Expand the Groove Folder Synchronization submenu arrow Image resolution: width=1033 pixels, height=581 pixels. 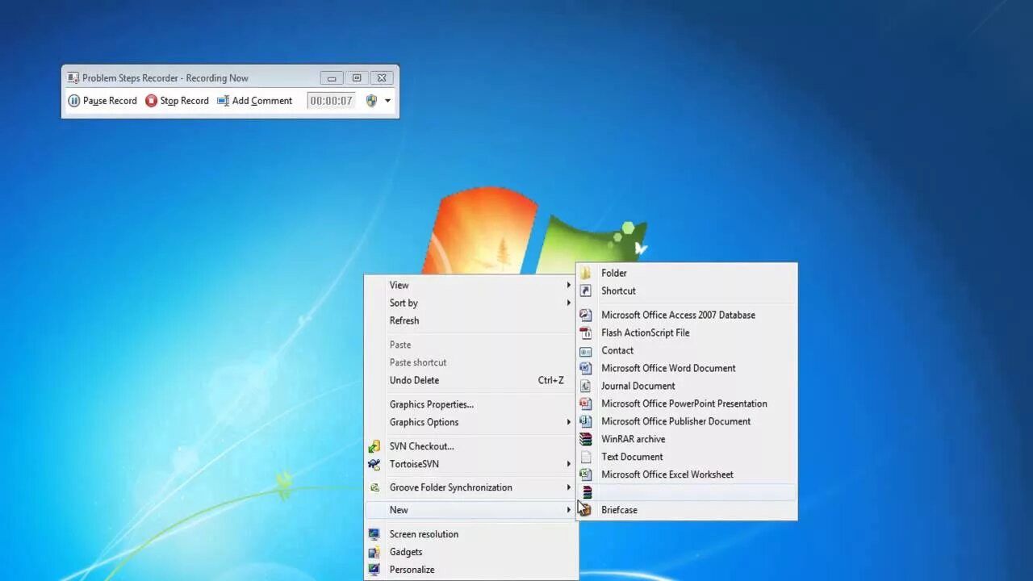(x=568, y=487)
